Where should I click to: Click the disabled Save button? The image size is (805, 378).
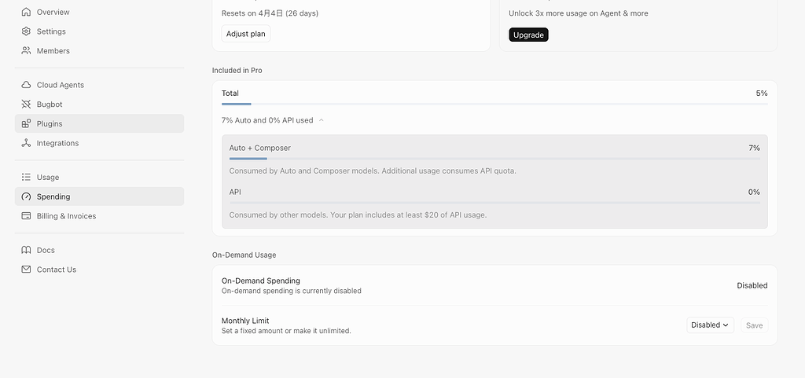tap(754, 325)
